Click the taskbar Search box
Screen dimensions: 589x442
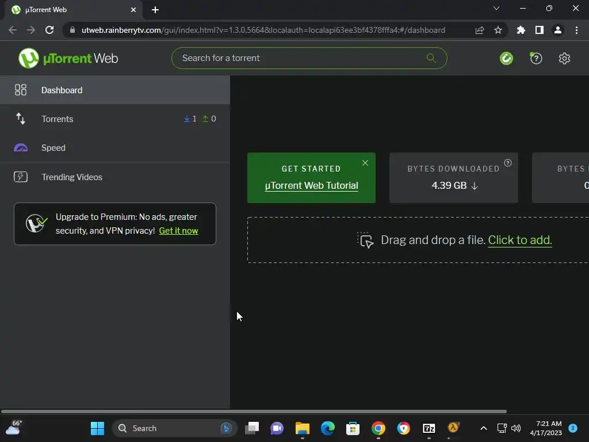pos(175,428)
